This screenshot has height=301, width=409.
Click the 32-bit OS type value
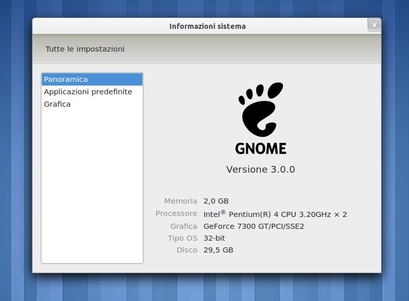[214, 238]
